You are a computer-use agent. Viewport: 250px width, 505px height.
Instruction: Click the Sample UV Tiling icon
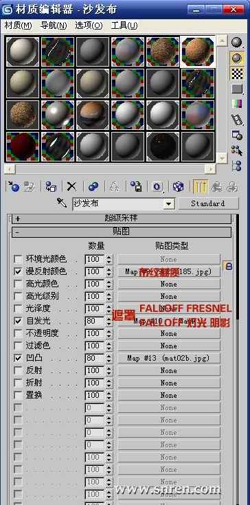click(237, 89)
